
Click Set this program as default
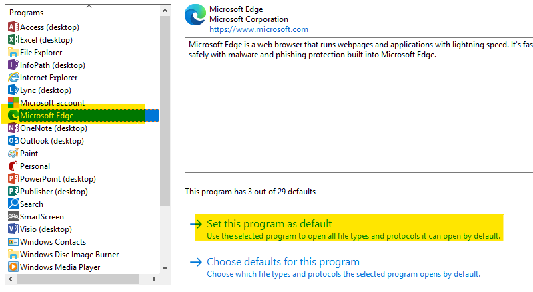click(x=269, y=224)
